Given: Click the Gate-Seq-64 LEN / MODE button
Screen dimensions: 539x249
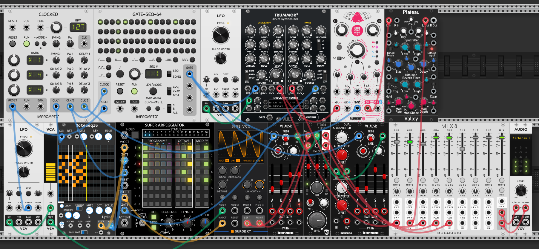Looking at the screenshot, I should pos(153,91).
